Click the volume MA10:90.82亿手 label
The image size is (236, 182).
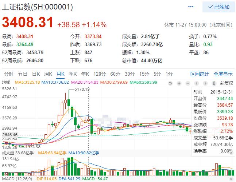84,153
